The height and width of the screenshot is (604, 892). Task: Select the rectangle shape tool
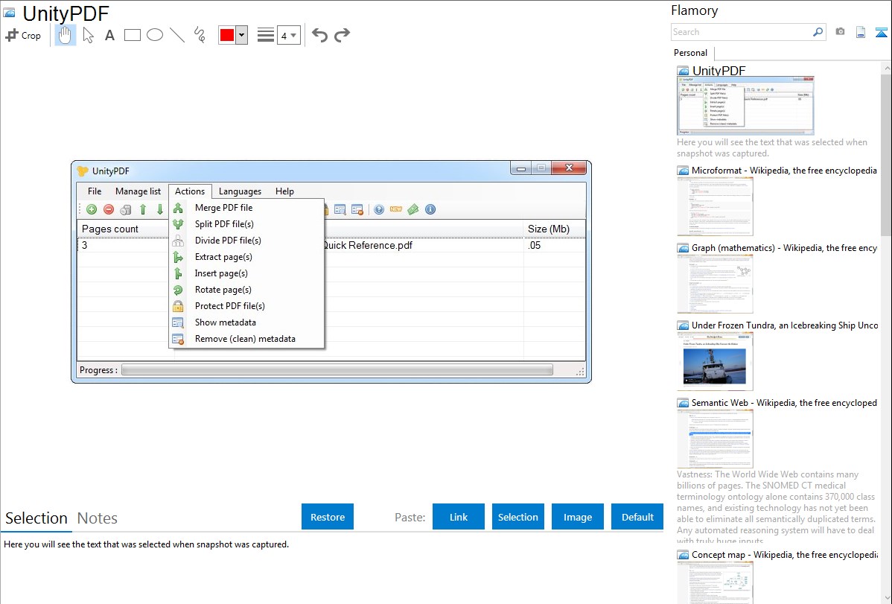133,35
